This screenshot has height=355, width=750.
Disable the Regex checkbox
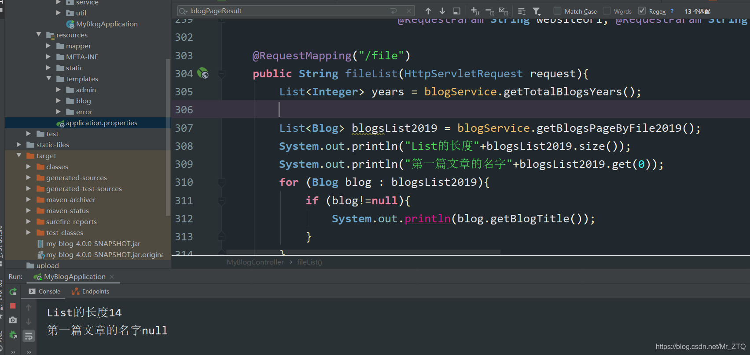[x=642, y=11]
